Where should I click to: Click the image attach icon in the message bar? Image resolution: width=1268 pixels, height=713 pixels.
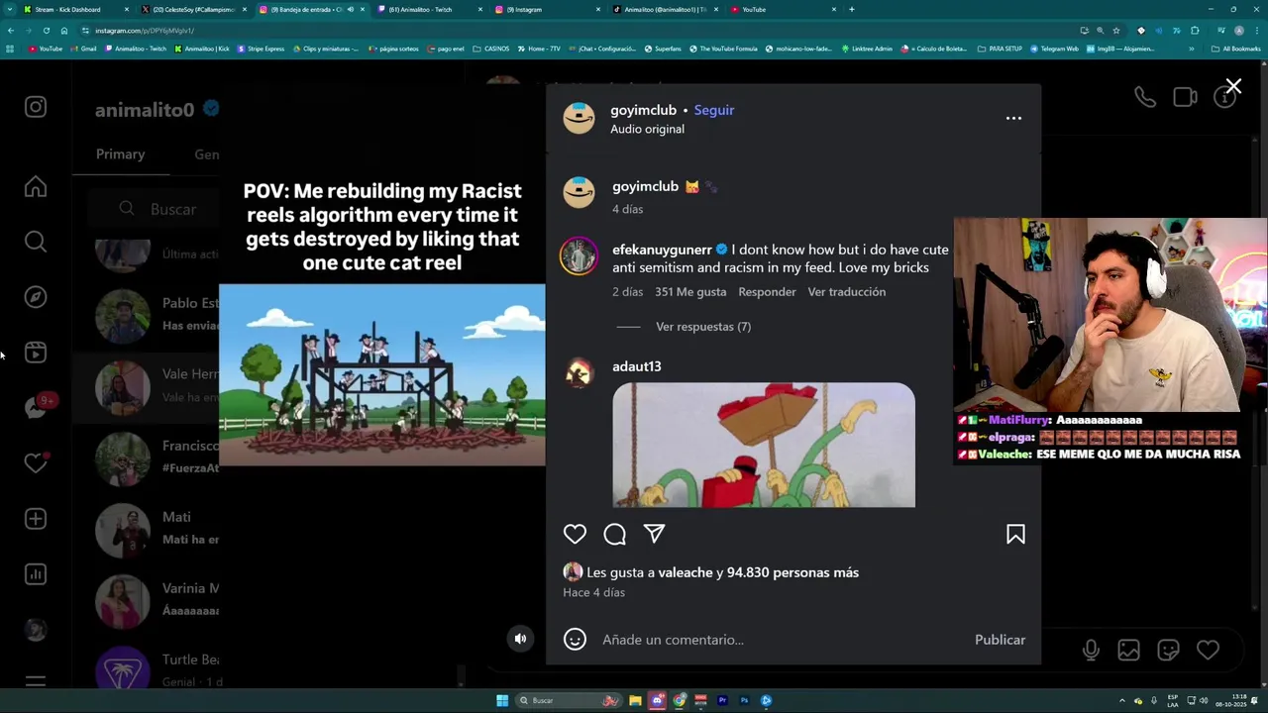pos(1128,650)
